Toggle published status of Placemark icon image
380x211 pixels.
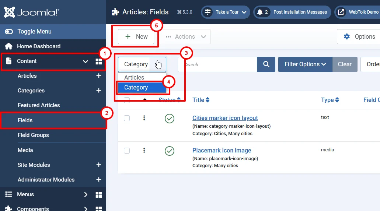click(170, 151)
